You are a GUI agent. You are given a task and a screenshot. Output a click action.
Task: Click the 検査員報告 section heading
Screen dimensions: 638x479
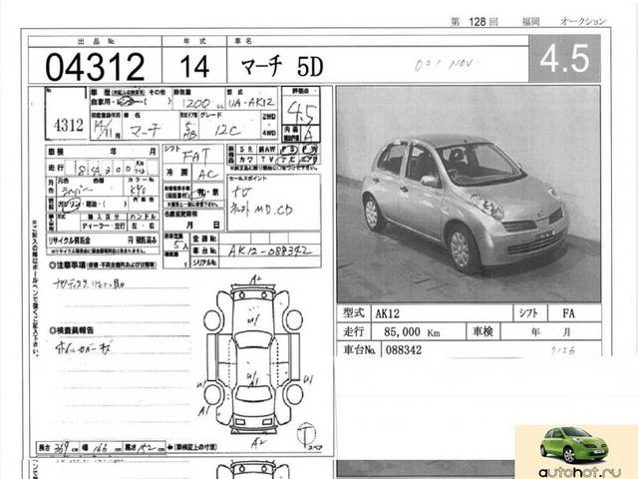click(x=72, y=330)
